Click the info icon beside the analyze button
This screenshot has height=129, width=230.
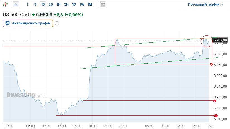pyautogui.click(x=57, y=23)
